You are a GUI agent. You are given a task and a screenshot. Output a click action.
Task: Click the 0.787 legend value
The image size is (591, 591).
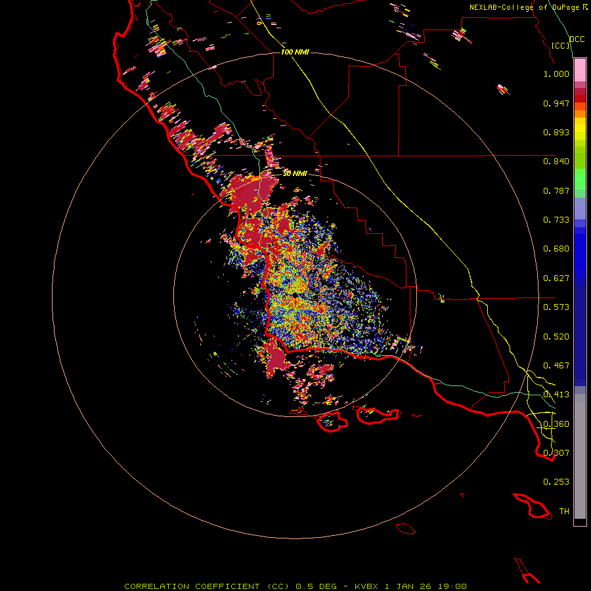pos(556,190)
